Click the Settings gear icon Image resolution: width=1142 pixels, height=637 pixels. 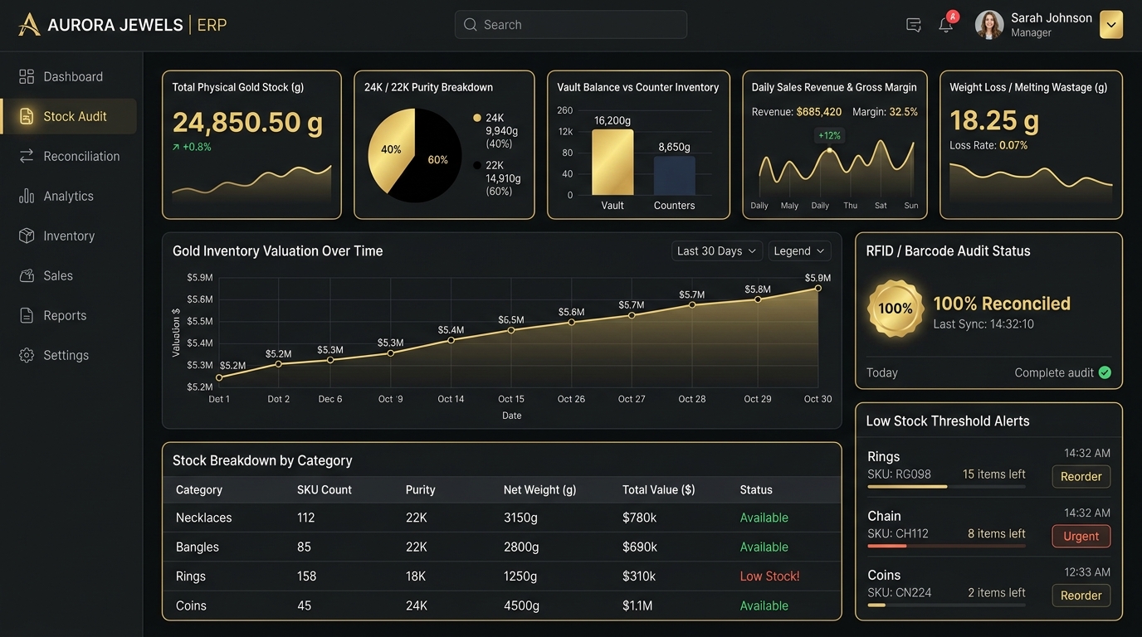click(x=27, y=355)
